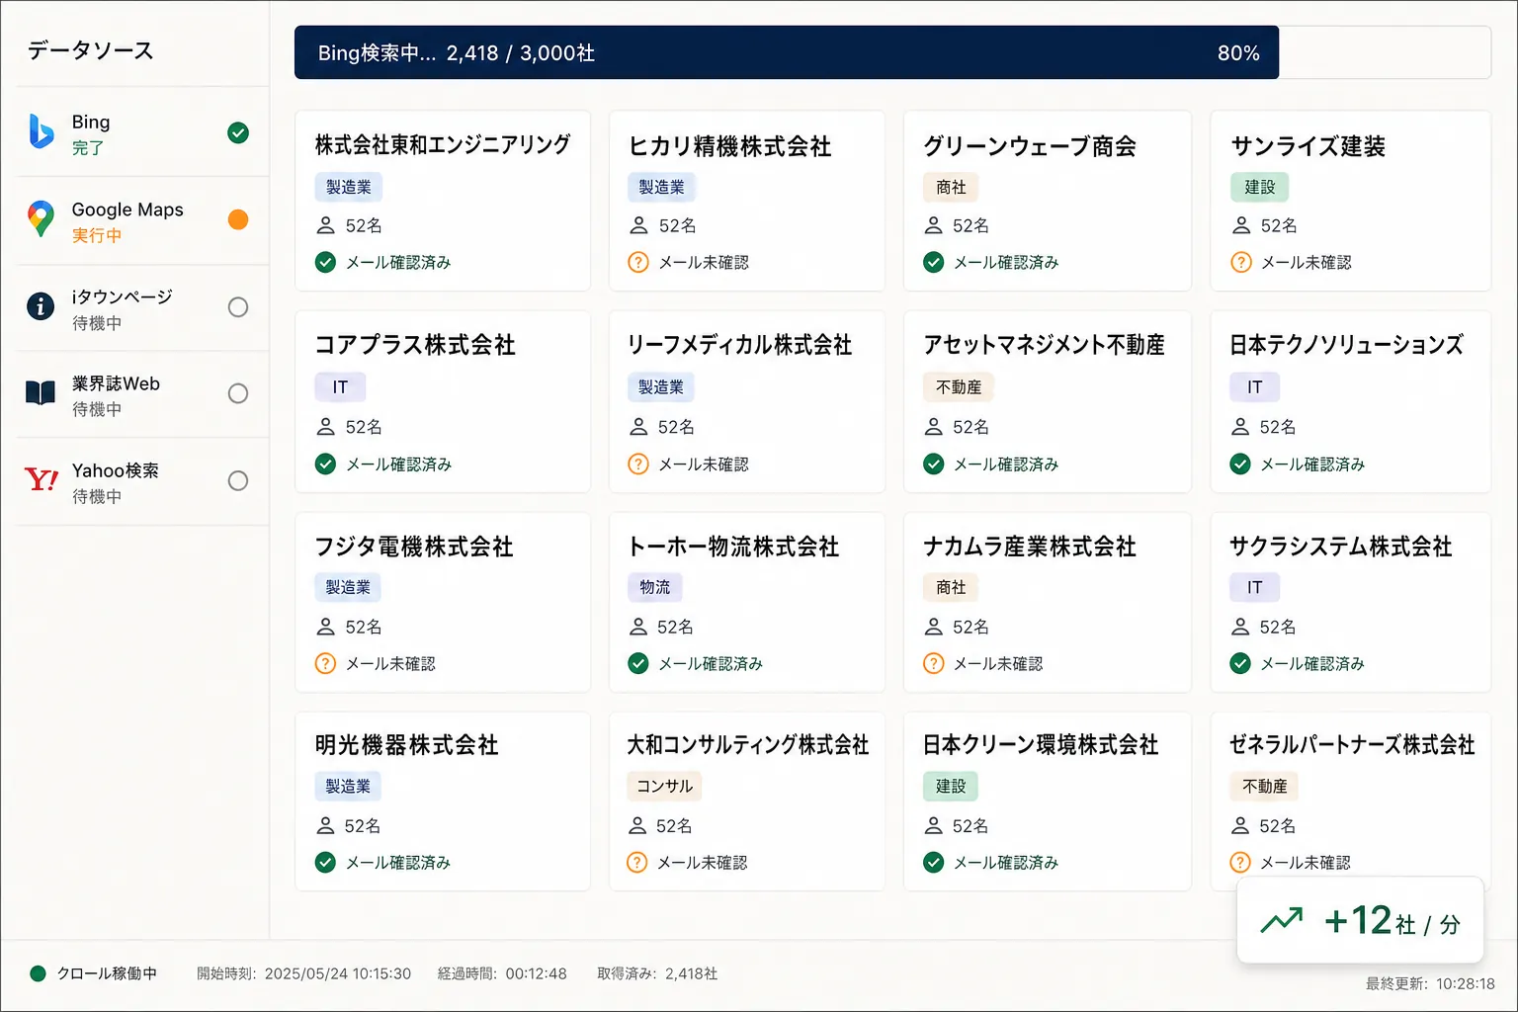The width and height of the screenshot is (1518, 1012).
Task: Open the iタウンページ data source row
Action: click(142, 307)
